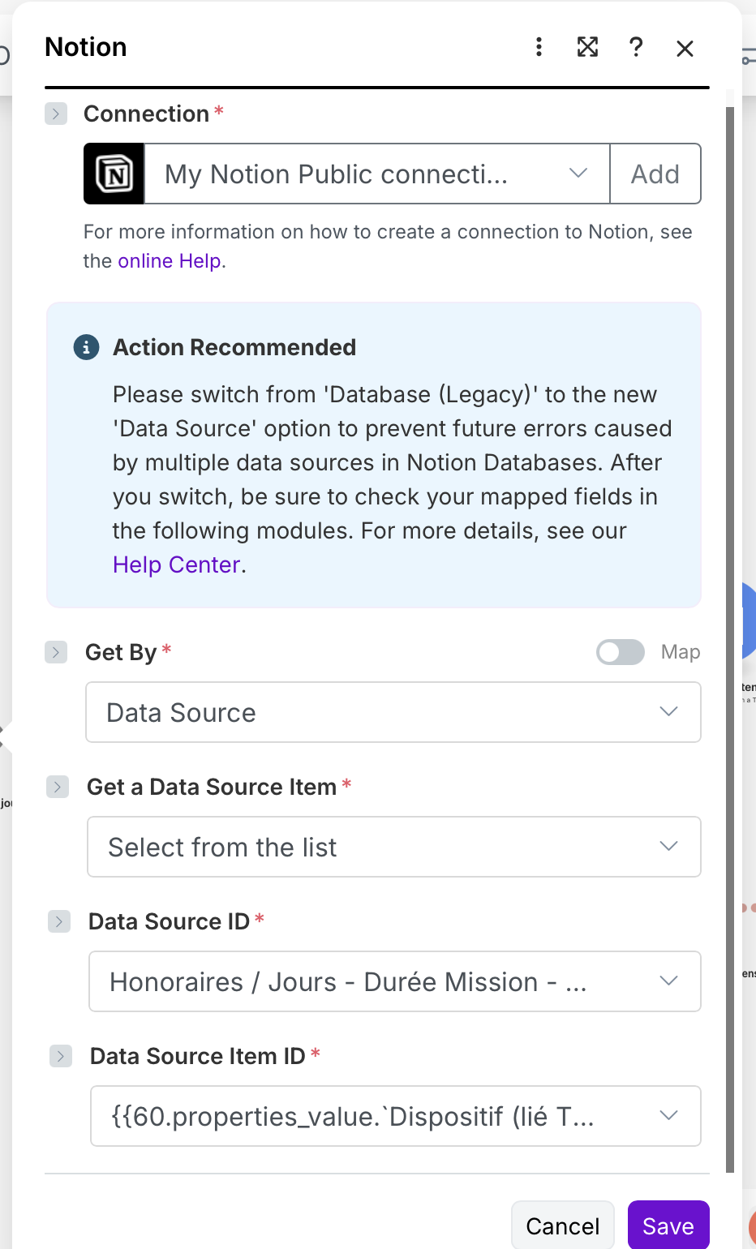The height and width of the screenshot is (1249, 756).
Task: Open the connection selection dropdown
Action: [377, 174]
